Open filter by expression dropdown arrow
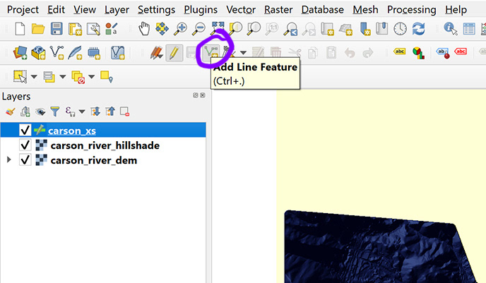Image resolution: width=486 pixels, height=283 pixels. pos(82,112)
